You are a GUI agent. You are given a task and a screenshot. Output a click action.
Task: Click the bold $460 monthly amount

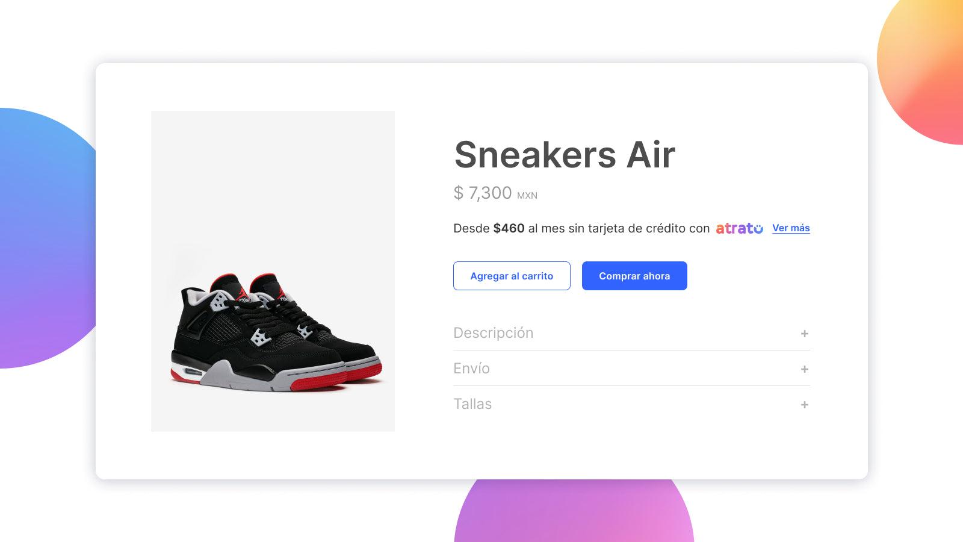click(x=509, y=228)
